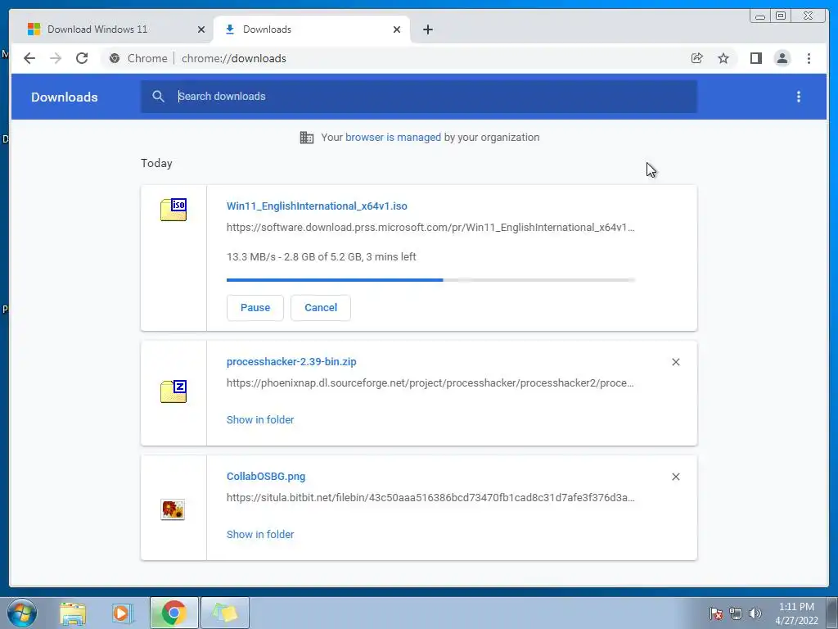The height and width of the screenshot is (629, 838).
Task: Cancel the Win11 ISO download
Action: 321,308
